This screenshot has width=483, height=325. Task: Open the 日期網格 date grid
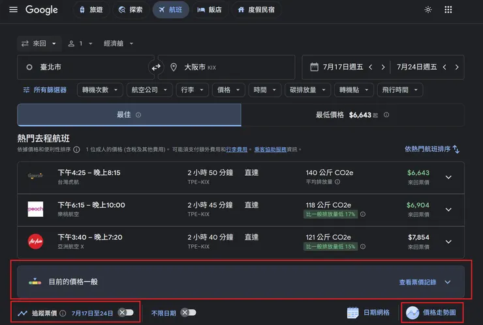(368, 313)
